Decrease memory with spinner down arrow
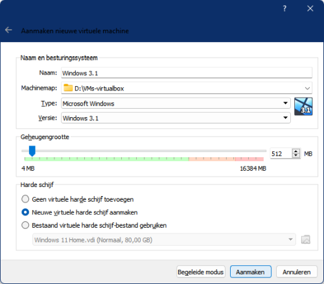This screenshot has width=324, height=284. point(296,156)
